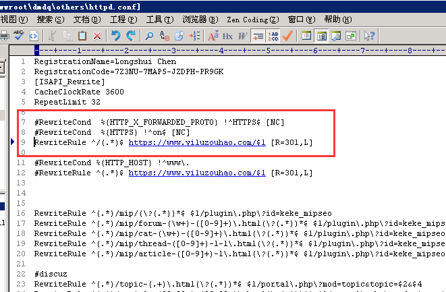Screen dimensions: 446x292
Task: Toggle auto indent button
Action: point(258,36)
